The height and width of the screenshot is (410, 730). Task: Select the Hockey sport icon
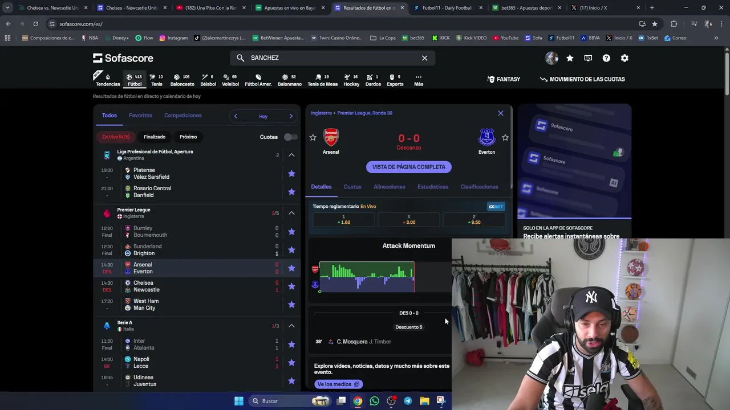351,80
